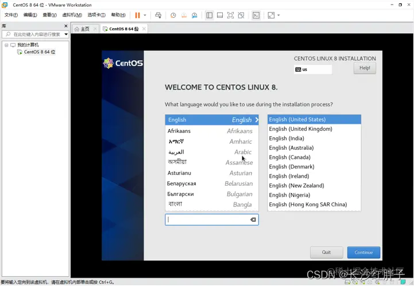Switch to Unity mode icon
The image size is (414, 286).
click(x=241, y=15)
